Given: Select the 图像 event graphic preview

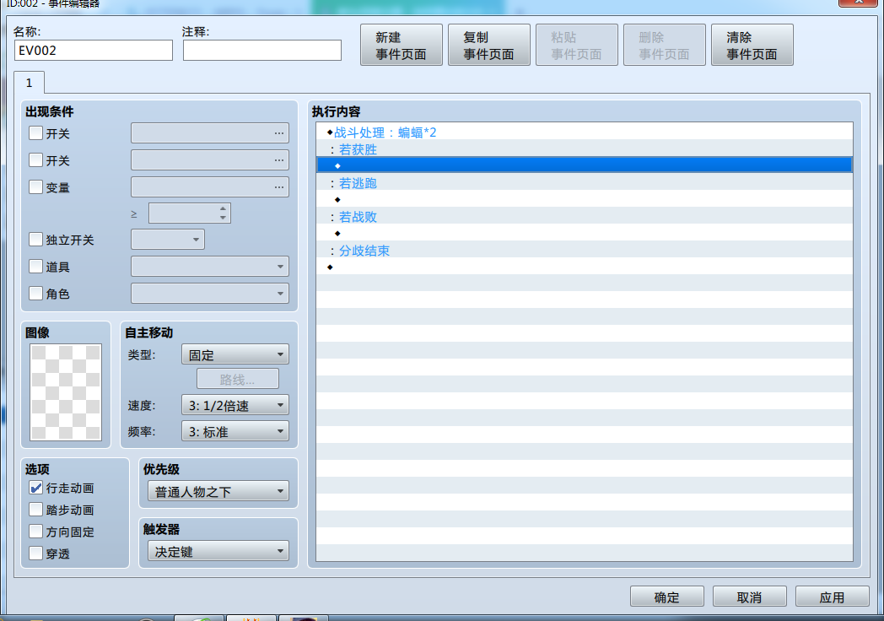Looking at the screenshot, I should tap(66, 392).
